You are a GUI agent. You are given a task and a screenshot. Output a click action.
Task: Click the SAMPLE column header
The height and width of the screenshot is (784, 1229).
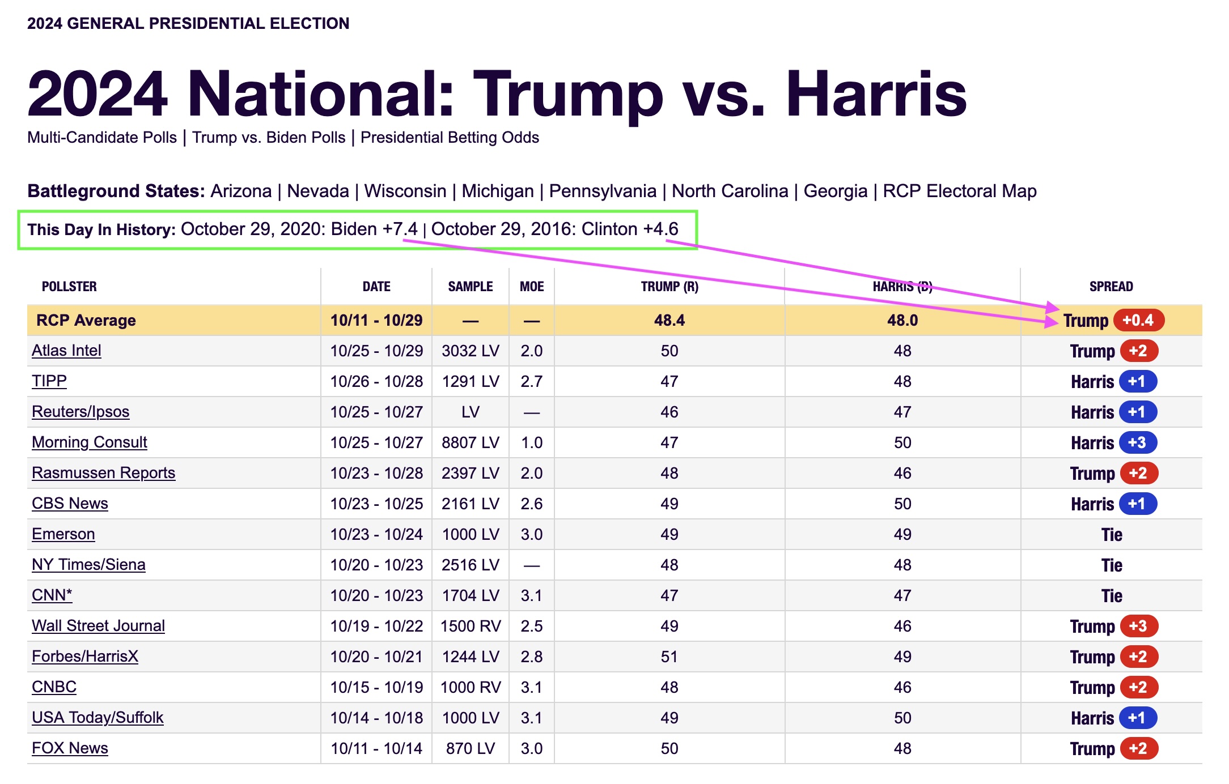point(471,287)
